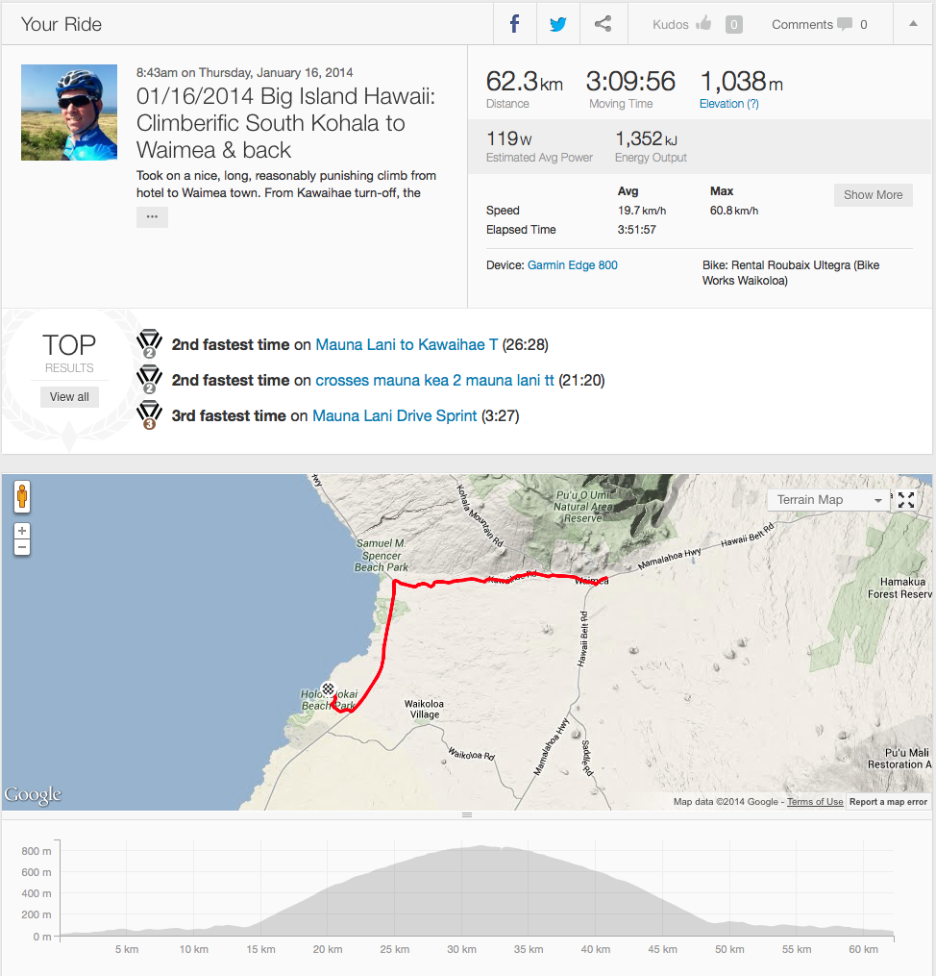View all top results

(69, 397)
